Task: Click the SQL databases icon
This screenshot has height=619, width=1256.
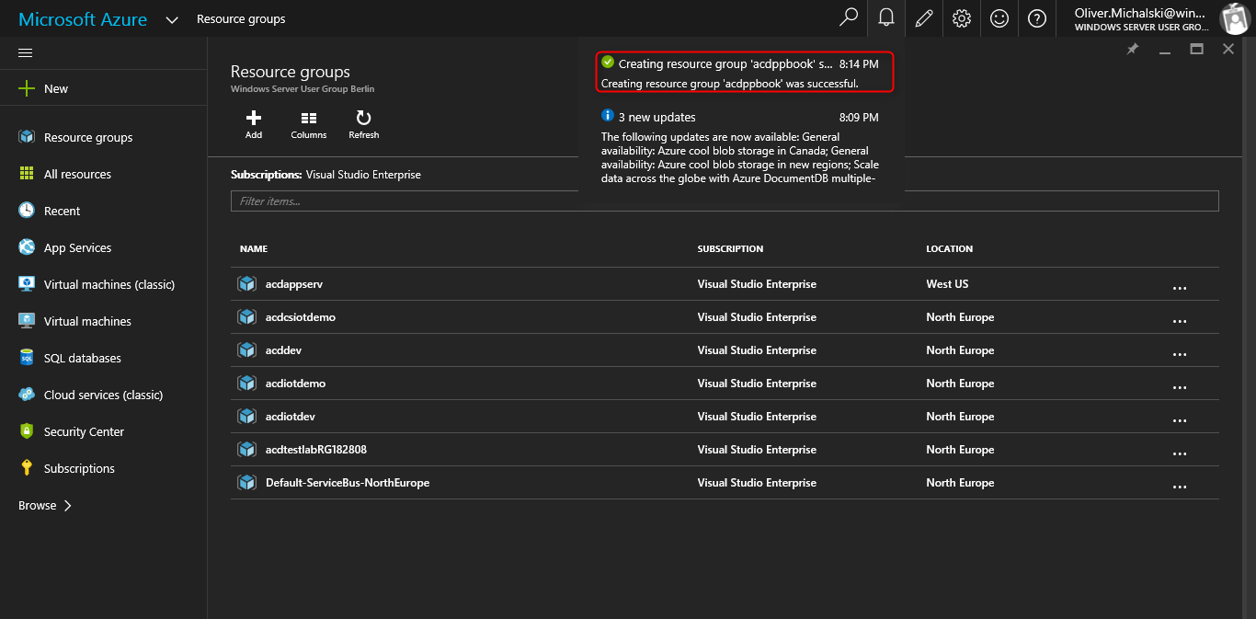Action: pyautogui.click(x=27, y=358)
